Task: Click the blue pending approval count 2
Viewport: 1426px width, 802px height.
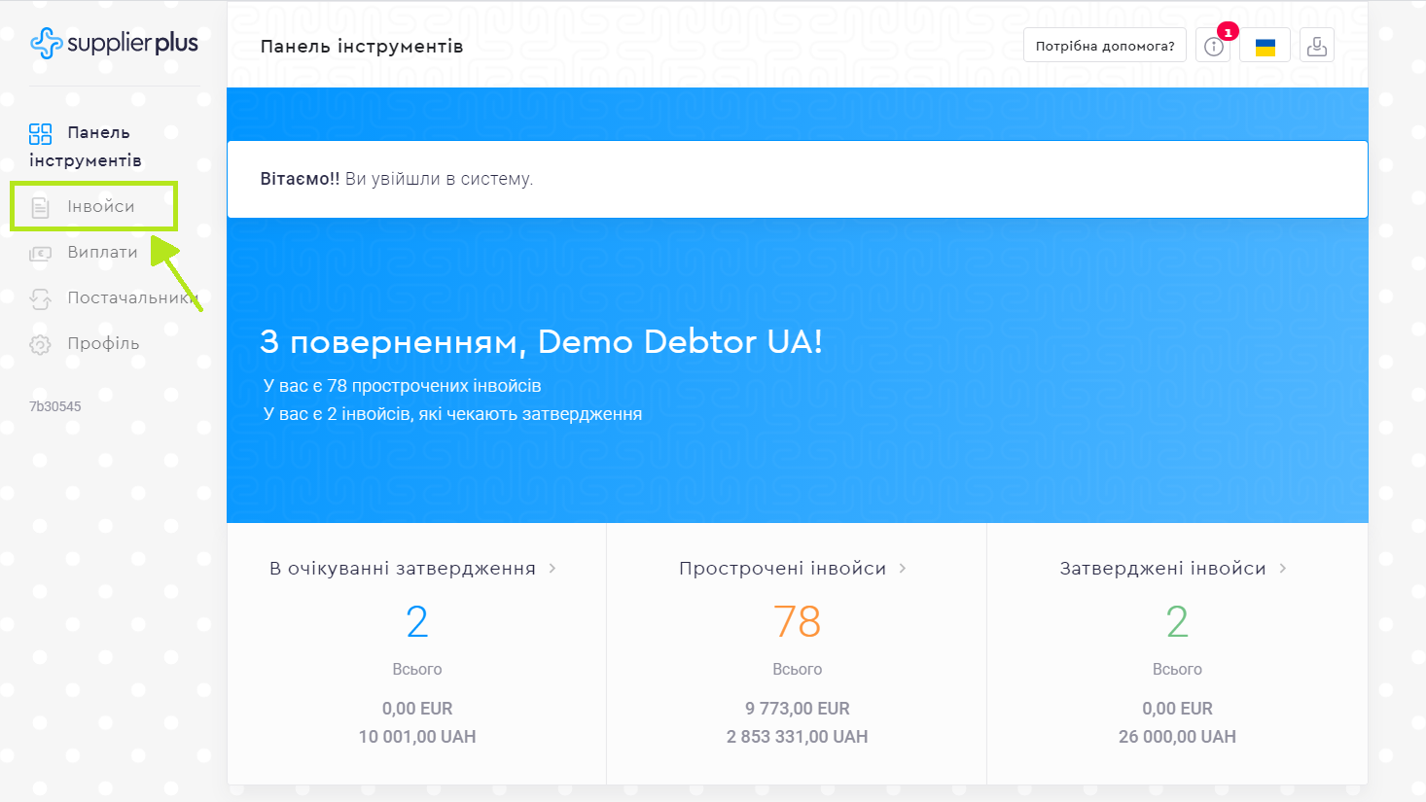Action: pos(417,622)
